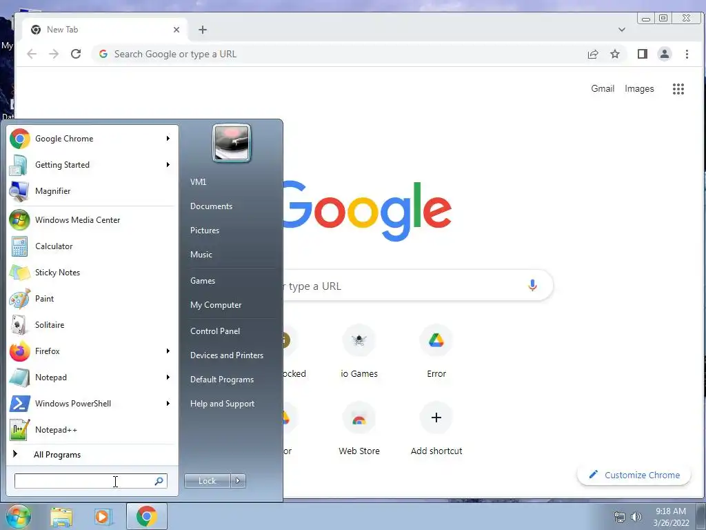The height and width of the screenshot is (530, 706).
Task: Open Chrome profile avatar
Action: 665,54
